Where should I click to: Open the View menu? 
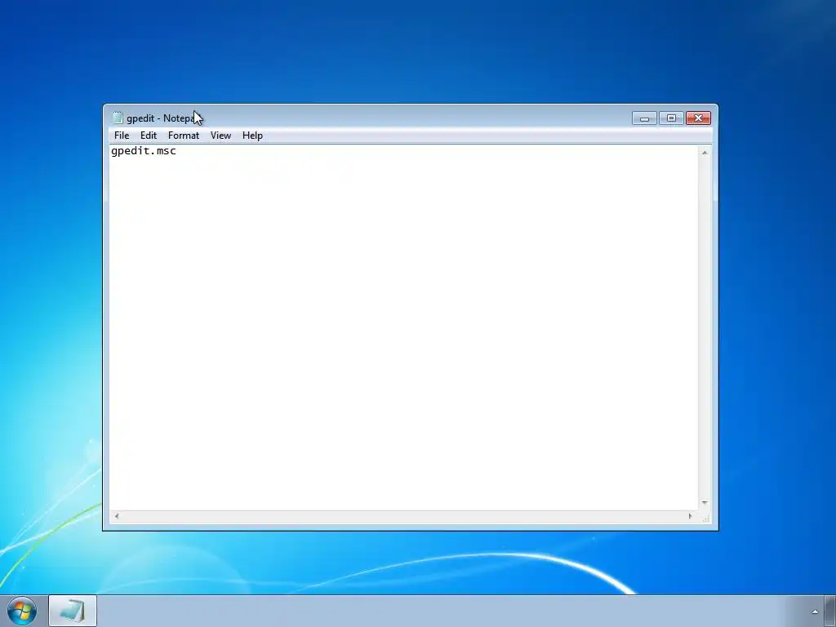(x=220, y=136)
